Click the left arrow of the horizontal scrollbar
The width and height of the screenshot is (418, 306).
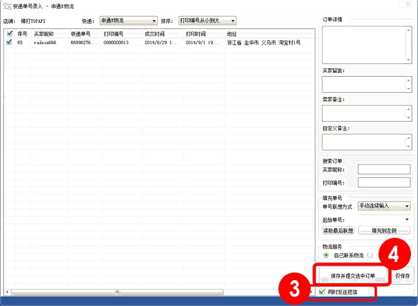pos(7,292)
